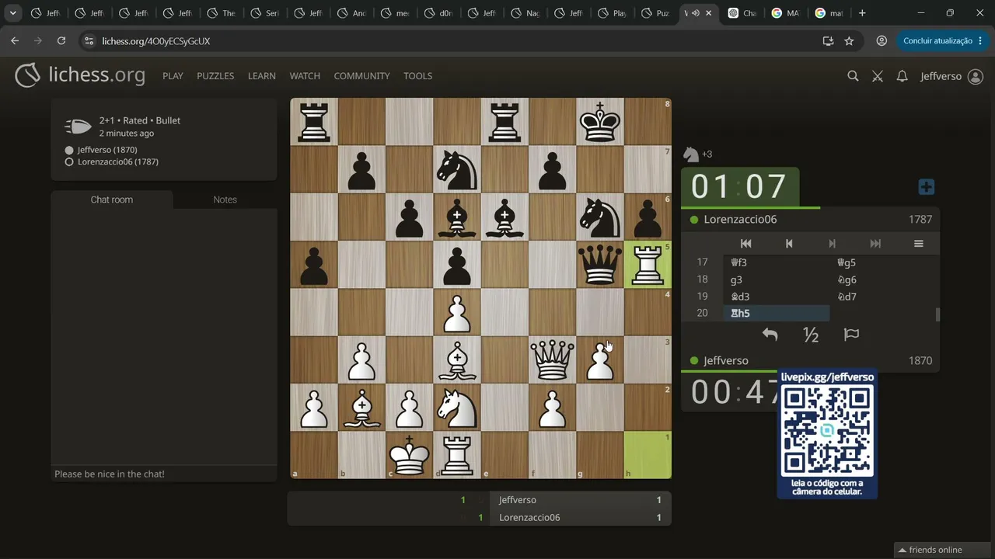
Task: Open PUZZLES menu in header
Action: point(215,76)
